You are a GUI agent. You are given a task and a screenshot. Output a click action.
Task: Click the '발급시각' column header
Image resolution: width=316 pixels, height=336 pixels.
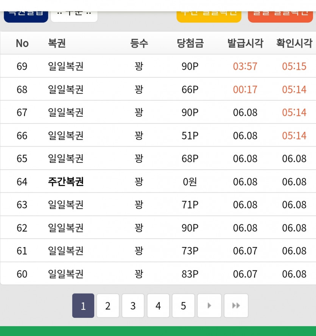[245, 43]
